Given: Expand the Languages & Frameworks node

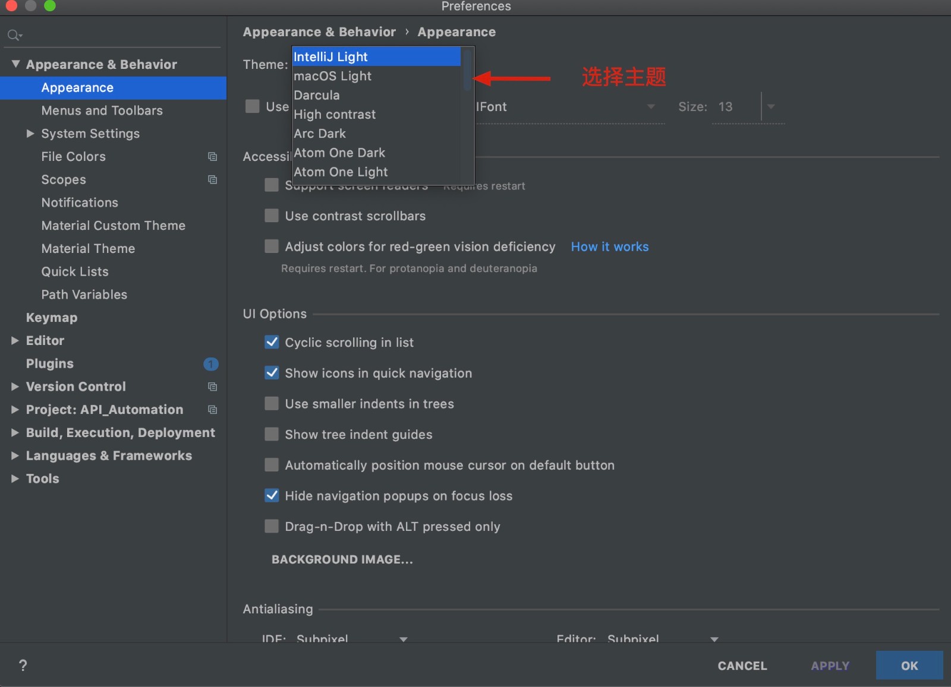Looking at the screenshot, I should [x=15, y=456].
